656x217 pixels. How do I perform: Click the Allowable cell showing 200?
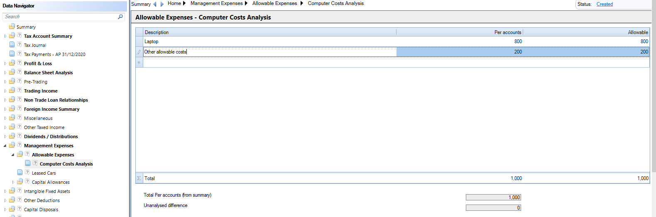[586, 52]
